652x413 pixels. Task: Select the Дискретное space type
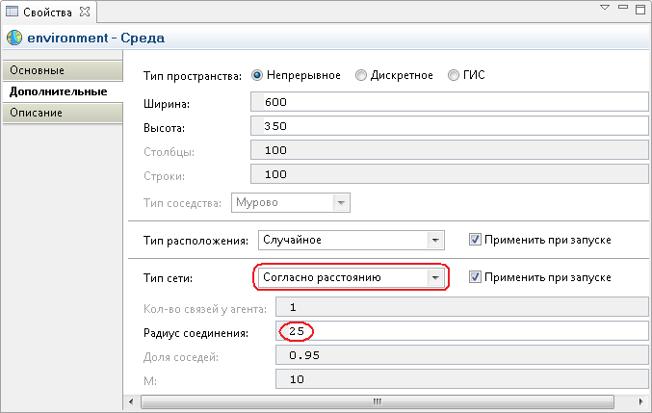coord(361,75)
